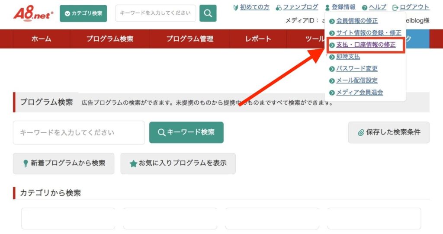Select パスワード変更 menu entry

[x=357, y=68]
